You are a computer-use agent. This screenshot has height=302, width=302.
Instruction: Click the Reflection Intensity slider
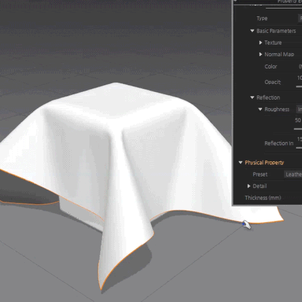point(299,148)
